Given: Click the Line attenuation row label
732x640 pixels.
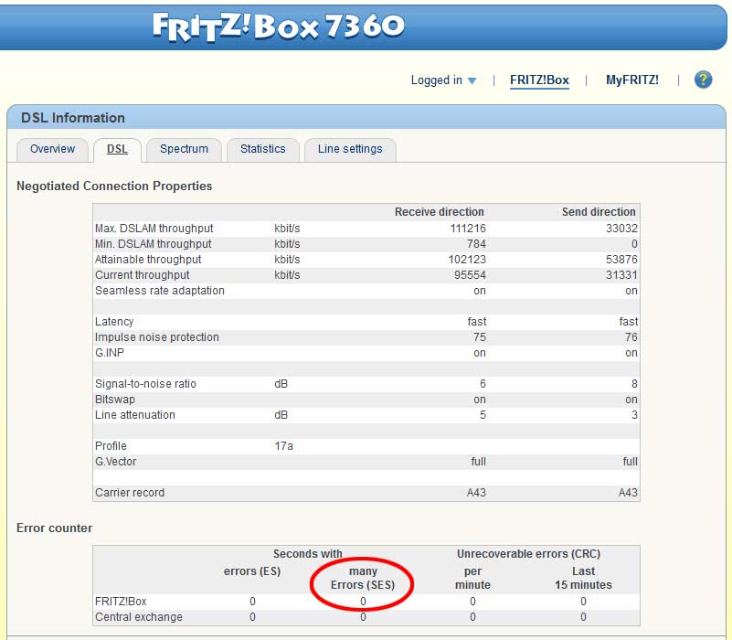Looking at the screenshot, I should (135, 415).
